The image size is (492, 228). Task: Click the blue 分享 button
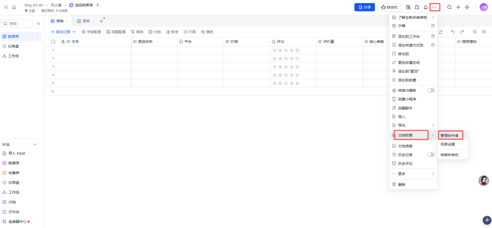(x=364, y=7)
